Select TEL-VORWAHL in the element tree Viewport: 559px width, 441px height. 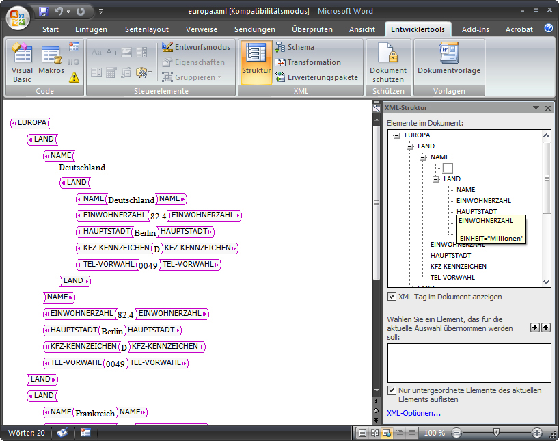click(452, 277)
